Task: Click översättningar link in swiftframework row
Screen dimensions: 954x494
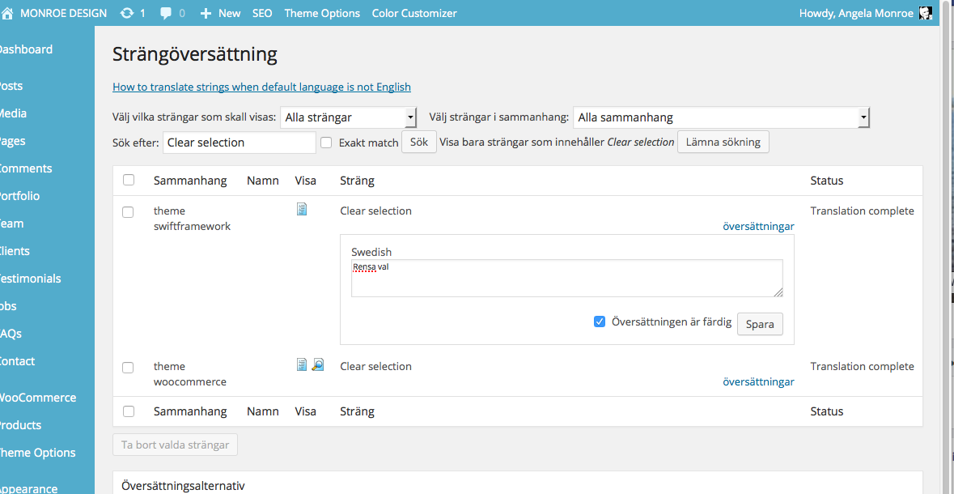Action: coord(758,227)
